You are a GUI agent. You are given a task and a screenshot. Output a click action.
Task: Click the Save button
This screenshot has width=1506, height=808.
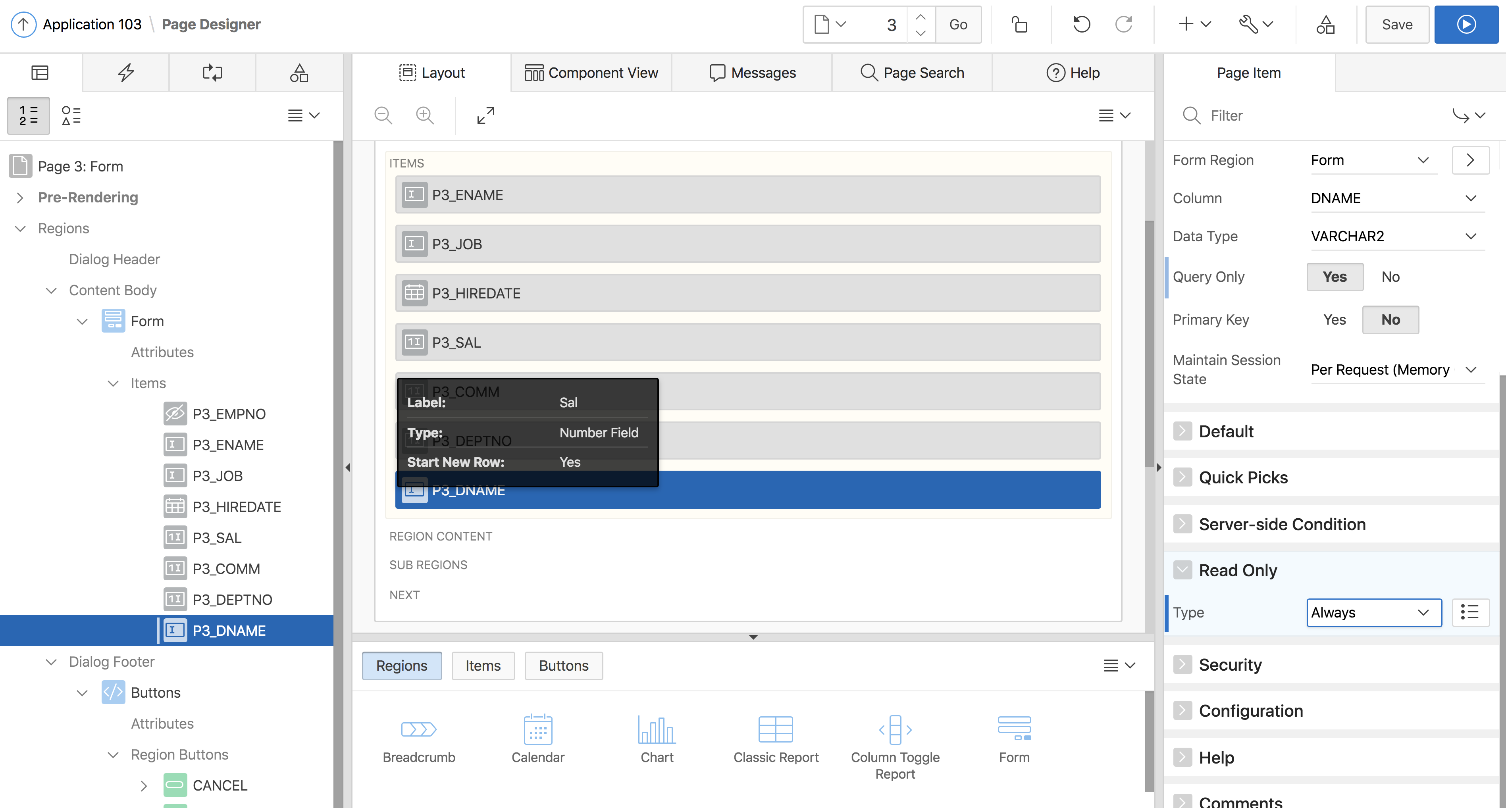(1397, 25)
